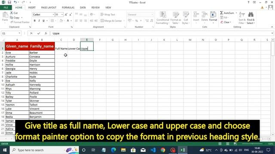The height and width of the screenshot is (154, 275).
Task: Click the Delete cells icon
Action: click(205, 18)
